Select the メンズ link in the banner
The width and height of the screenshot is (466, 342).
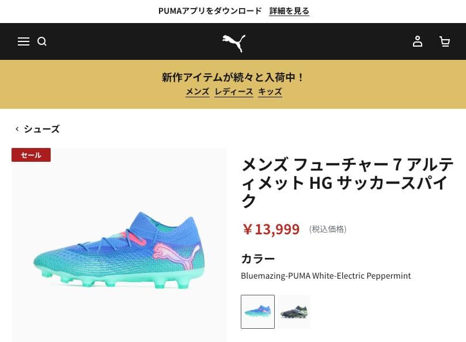tap(197, 92)
